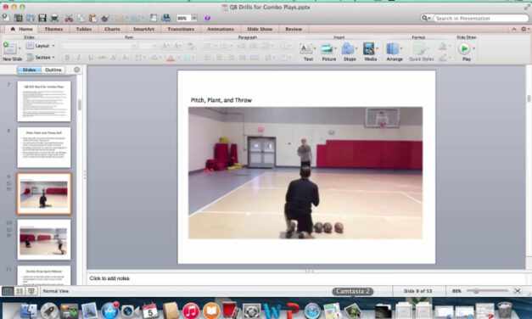This screenshot has width=532, height=319.
Task: Open Finder from the Dock
Action: [x=29, y=311]
